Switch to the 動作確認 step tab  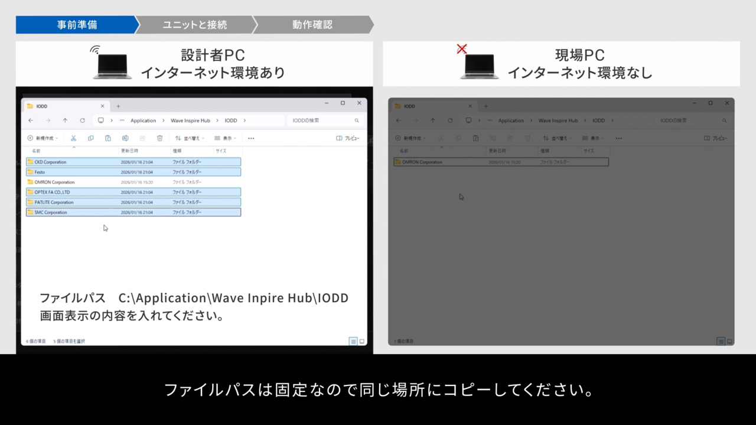click(312, 25)
